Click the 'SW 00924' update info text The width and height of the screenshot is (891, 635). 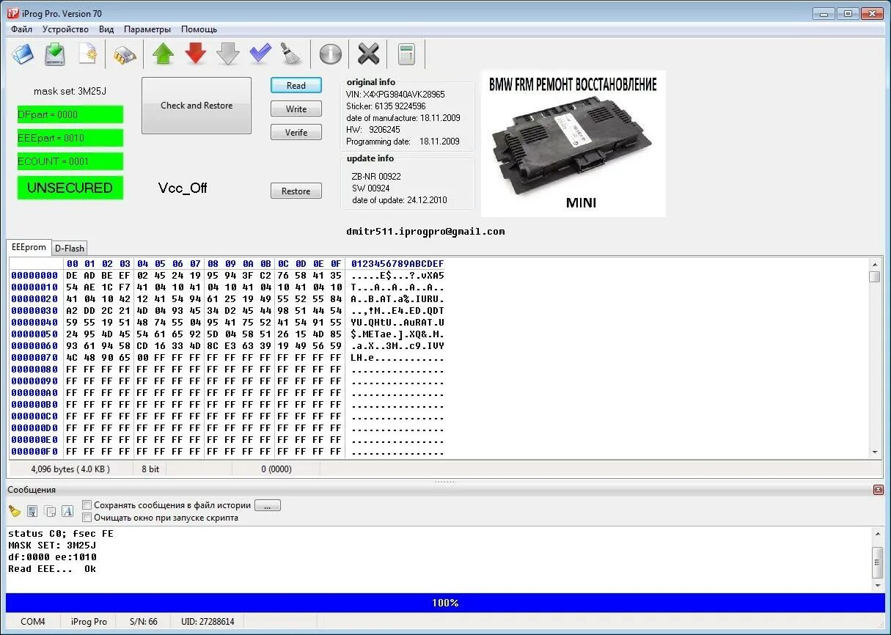click(370, 188)
